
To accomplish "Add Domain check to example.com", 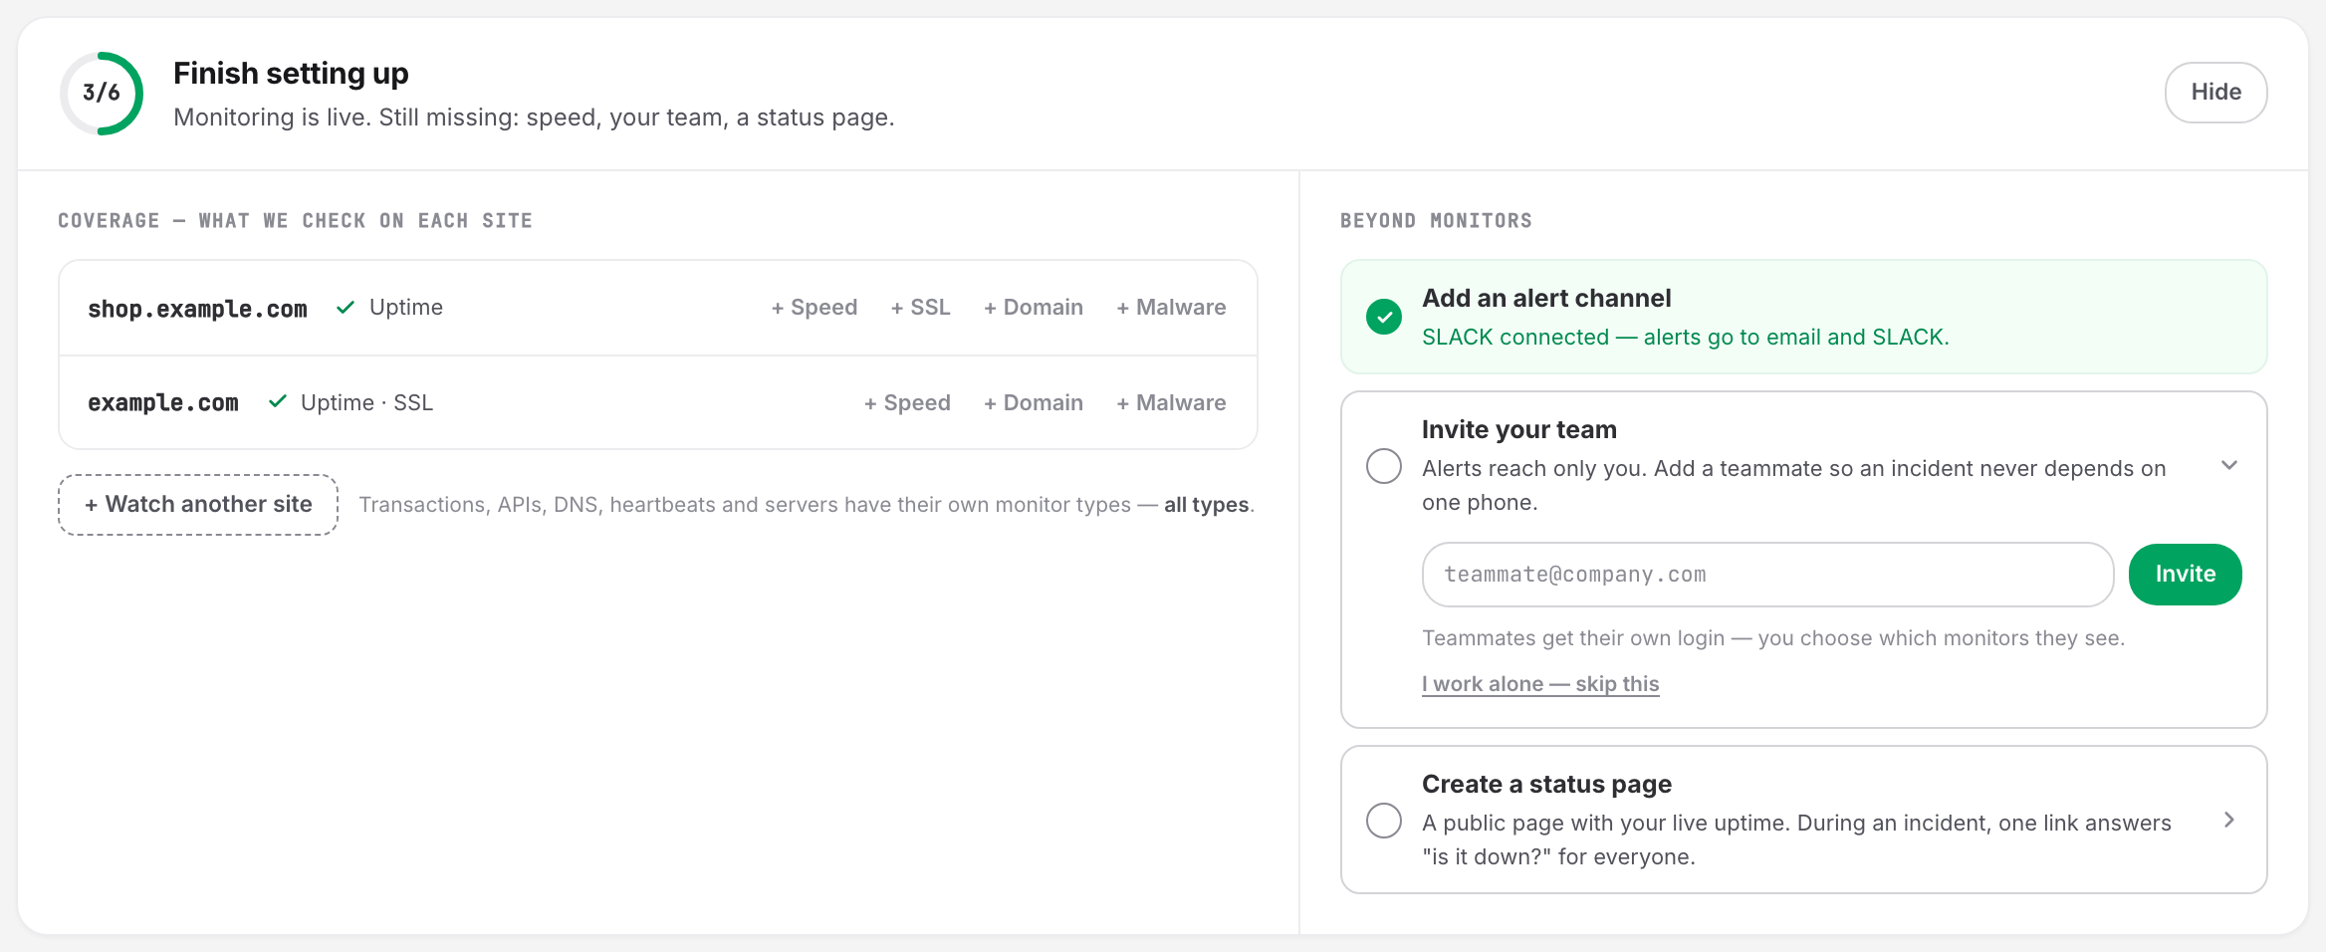I will [1034, 403].
